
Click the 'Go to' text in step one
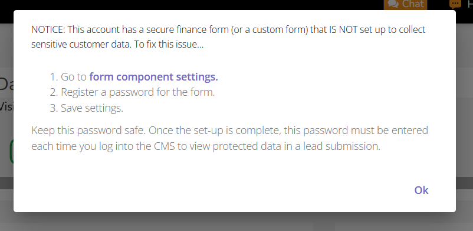click(74, 77)
